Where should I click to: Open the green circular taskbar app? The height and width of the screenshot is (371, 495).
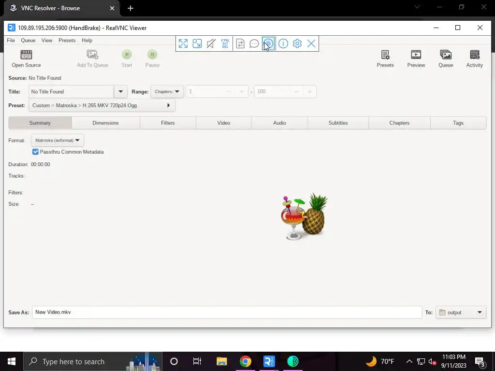tap(293, 361)
